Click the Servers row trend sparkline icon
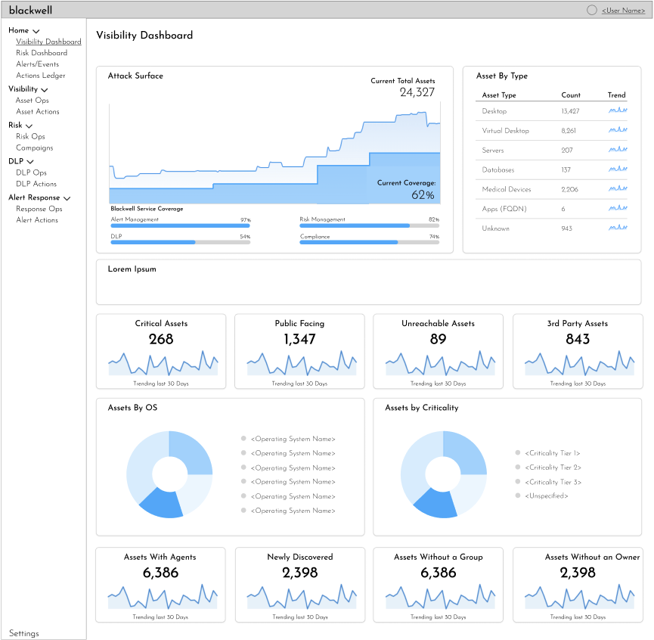 click(x=618, y=149)
